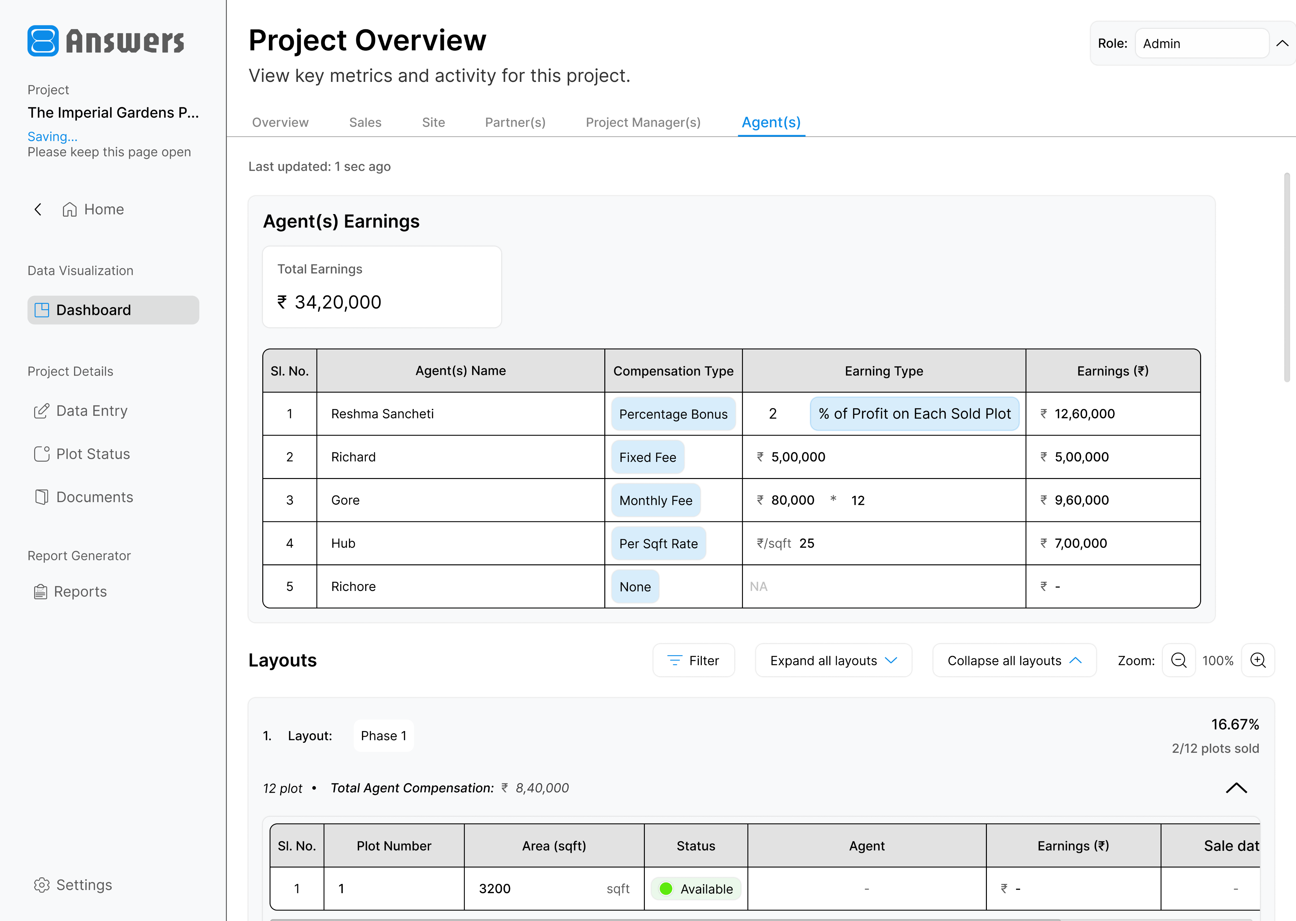
Task: Click the Settings gear icon
Action: (41, 885)
